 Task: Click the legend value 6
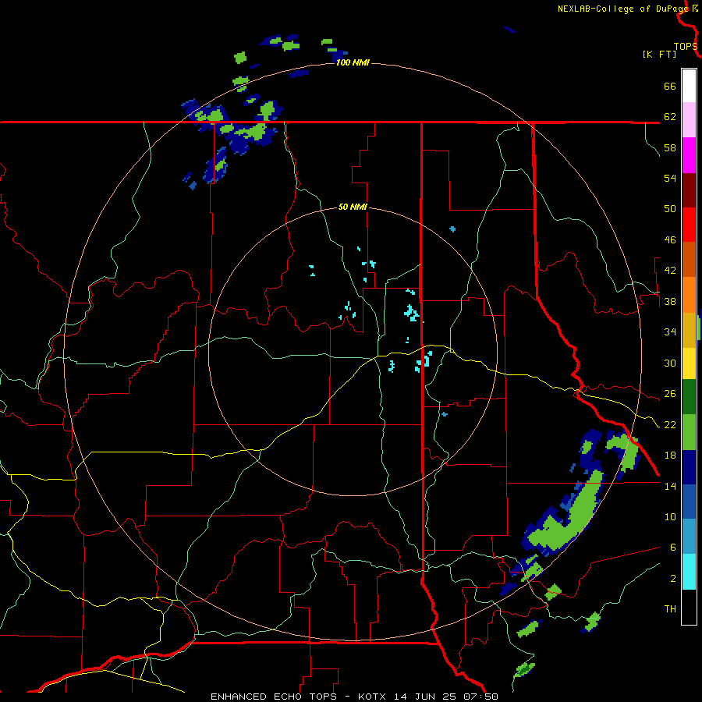pos(673,547)
